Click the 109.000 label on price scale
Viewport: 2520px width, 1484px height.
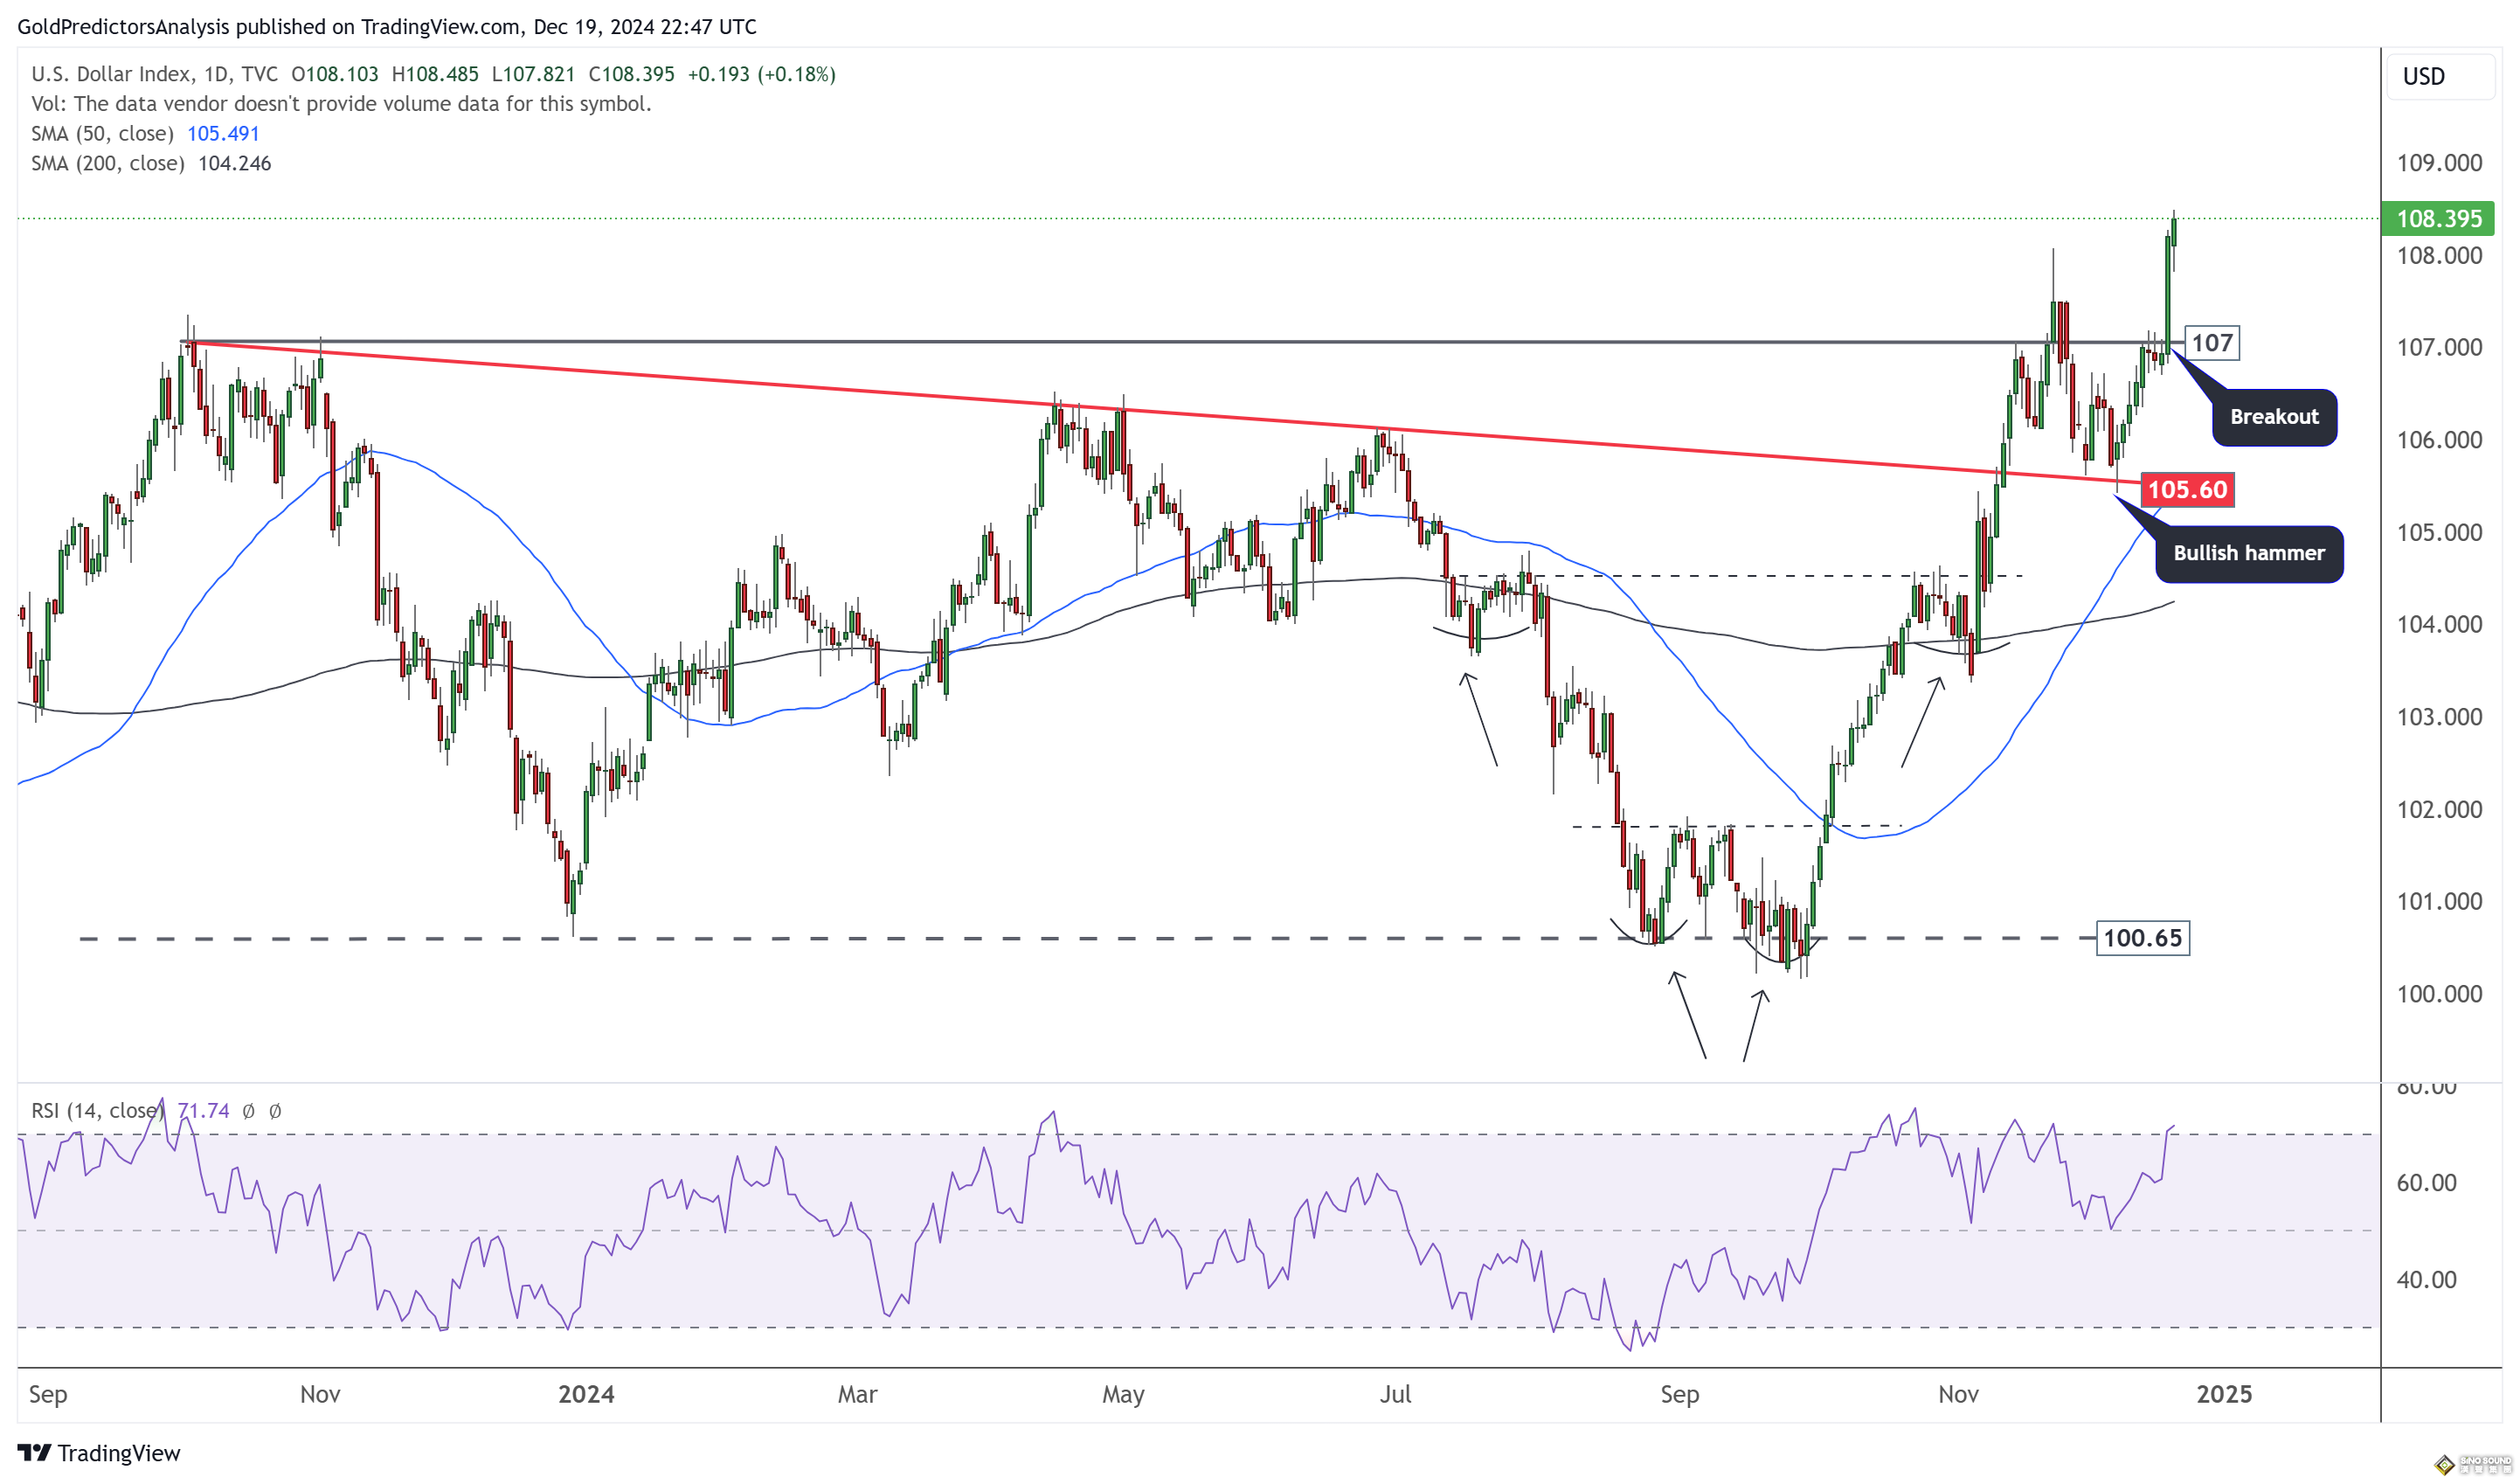click(x=2439, y=163)
